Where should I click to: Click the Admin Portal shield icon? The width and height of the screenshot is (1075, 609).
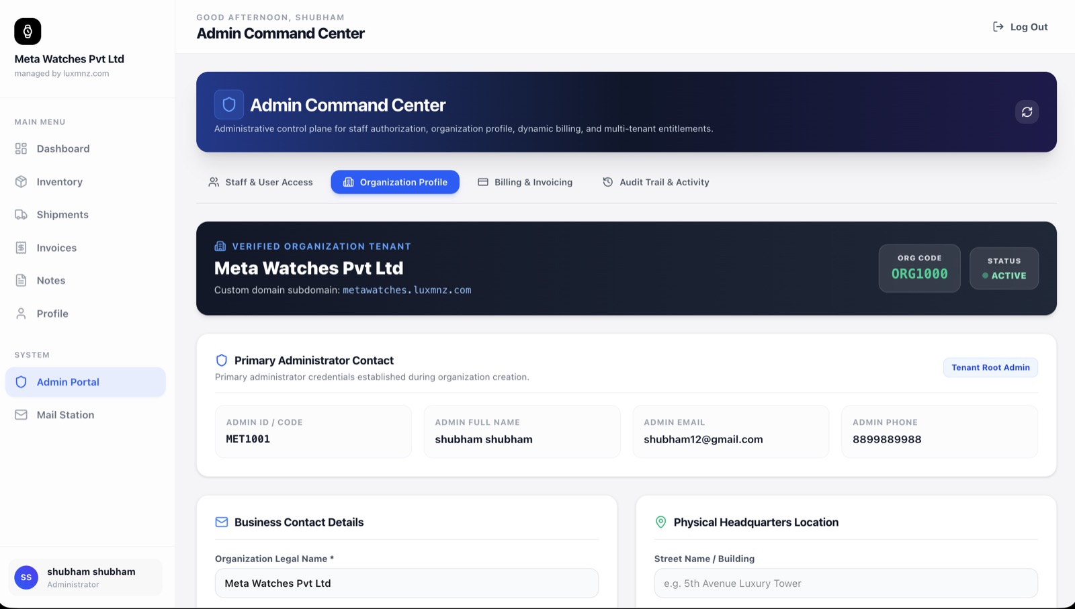tap(21, 382)
